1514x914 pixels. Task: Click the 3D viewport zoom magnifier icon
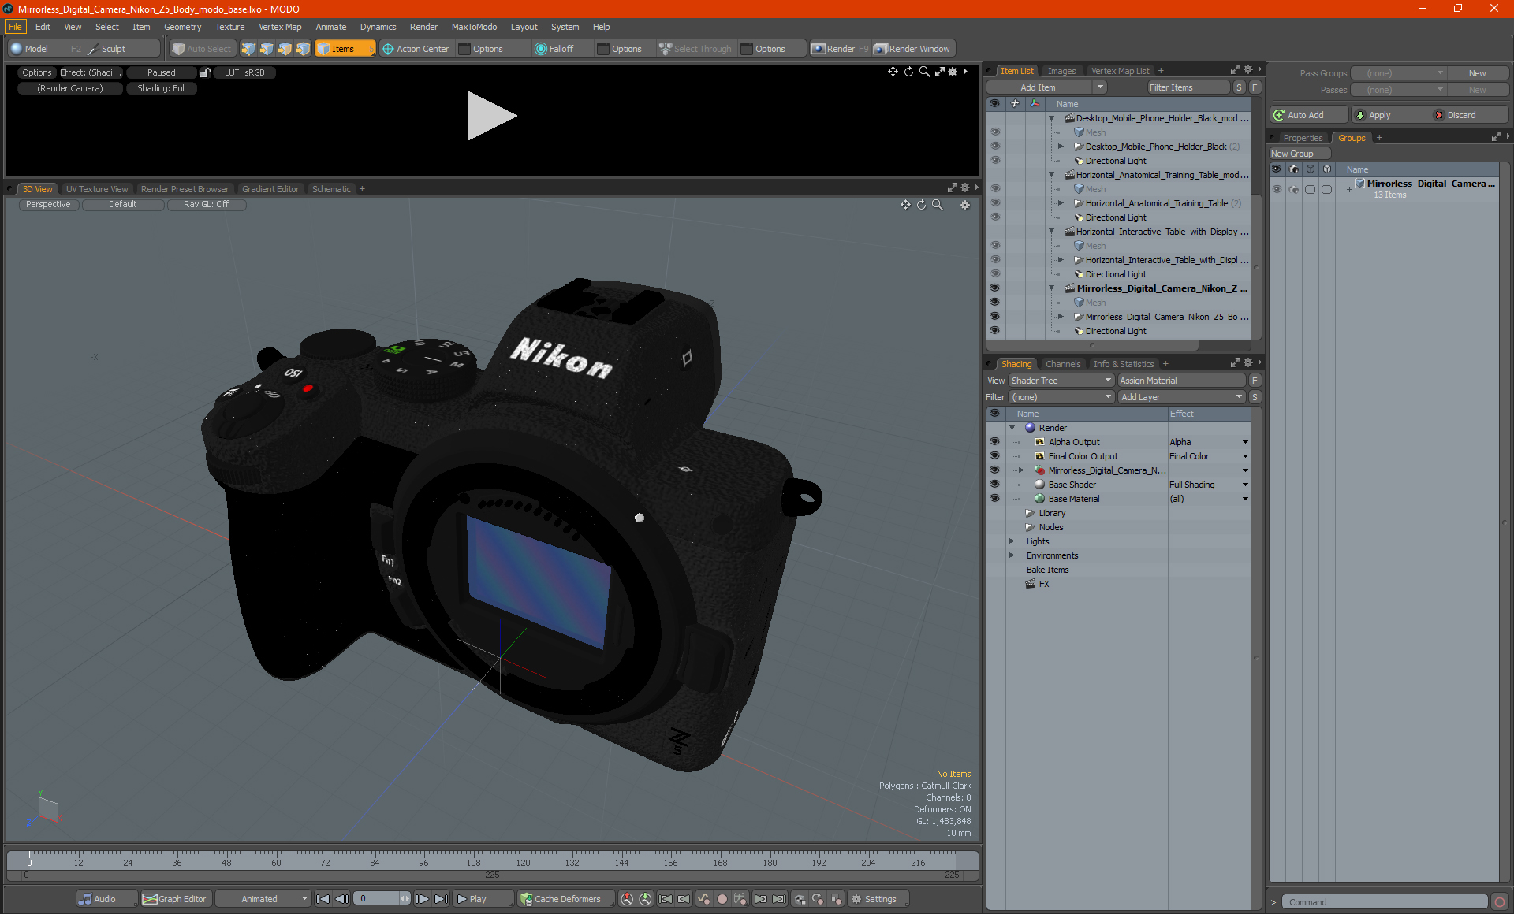(938, 205)
